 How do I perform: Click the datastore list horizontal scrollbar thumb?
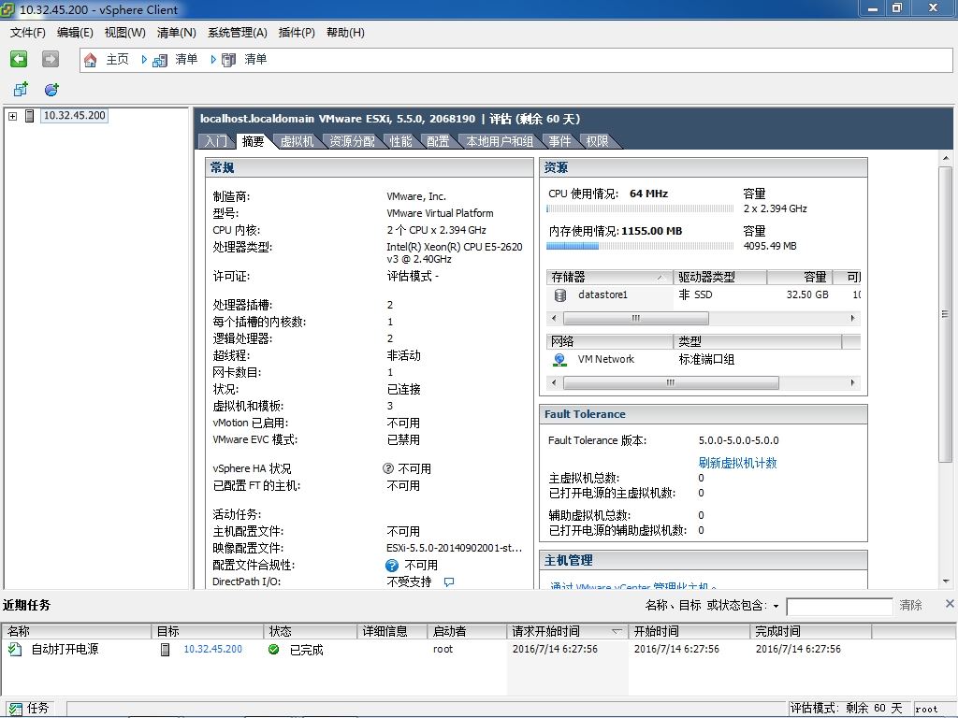click(x=636, y=318)
